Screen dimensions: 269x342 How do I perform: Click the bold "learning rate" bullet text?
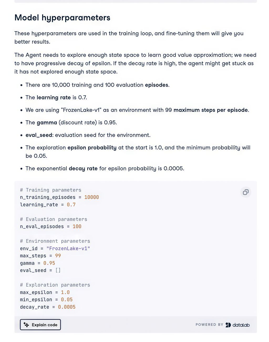coord(54,97)
